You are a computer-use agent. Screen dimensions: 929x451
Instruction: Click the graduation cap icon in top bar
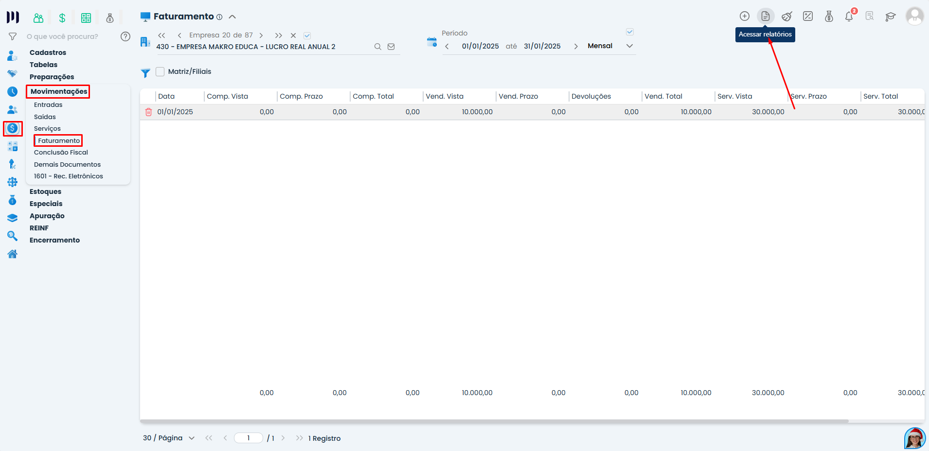pos(890,17)
